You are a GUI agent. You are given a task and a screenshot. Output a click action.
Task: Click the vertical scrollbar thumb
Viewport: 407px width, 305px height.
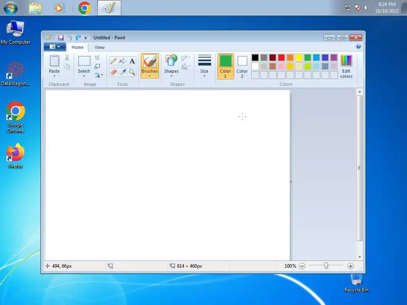pos(359,168)
